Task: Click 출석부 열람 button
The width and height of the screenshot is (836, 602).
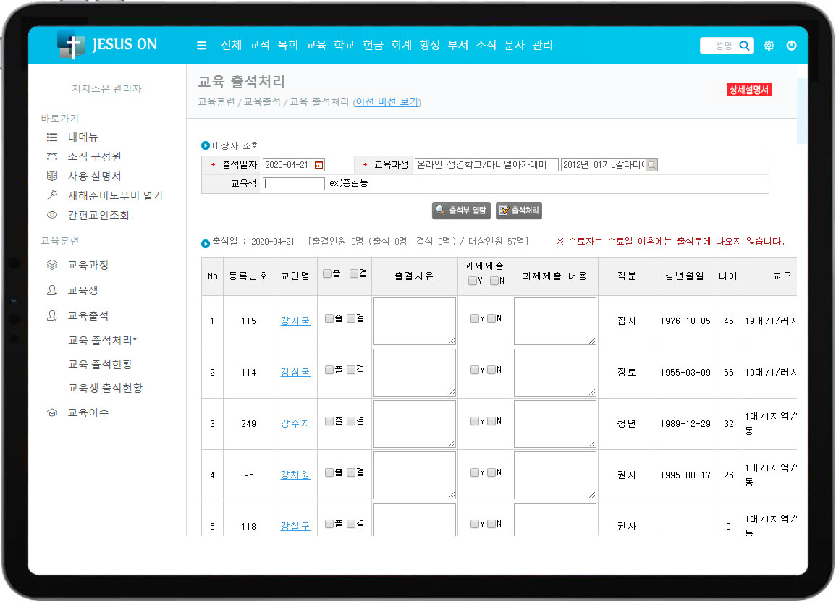Action: (462, 211)
